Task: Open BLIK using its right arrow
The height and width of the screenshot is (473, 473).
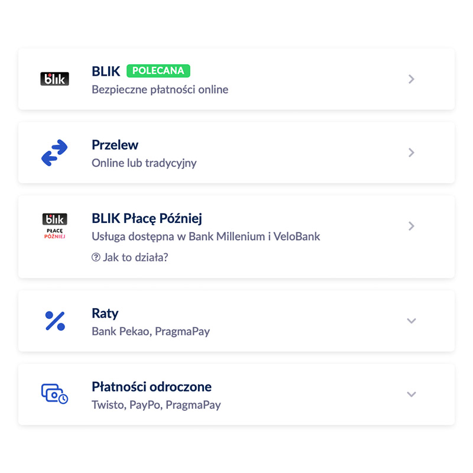Action: coord(411,79)
